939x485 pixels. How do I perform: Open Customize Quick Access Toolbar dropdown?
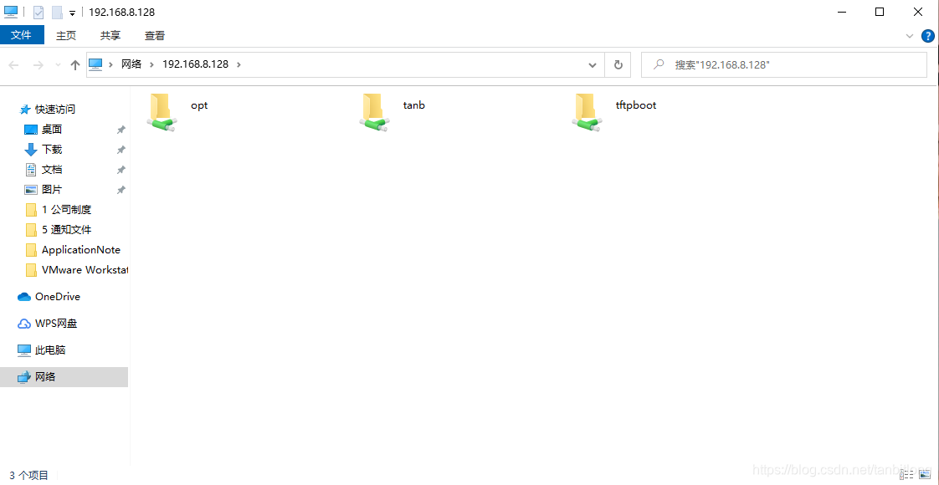[72, 13]
